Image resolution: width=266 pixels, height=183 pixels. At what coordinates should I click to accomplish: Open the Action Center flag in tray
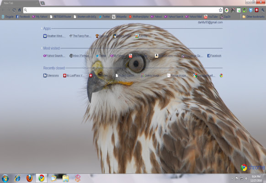[x=237, y=178]
